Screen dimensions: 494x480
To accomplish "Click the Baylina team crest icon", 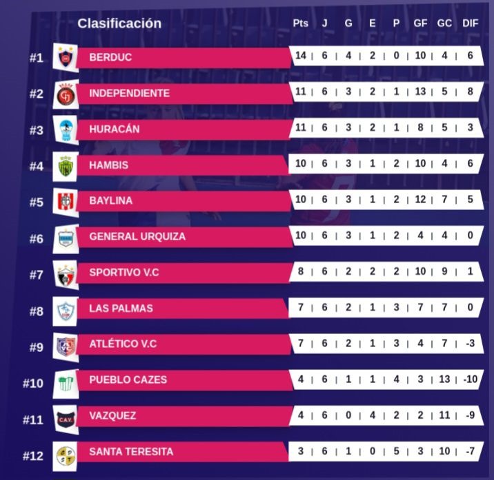I will tap(66, 201).
